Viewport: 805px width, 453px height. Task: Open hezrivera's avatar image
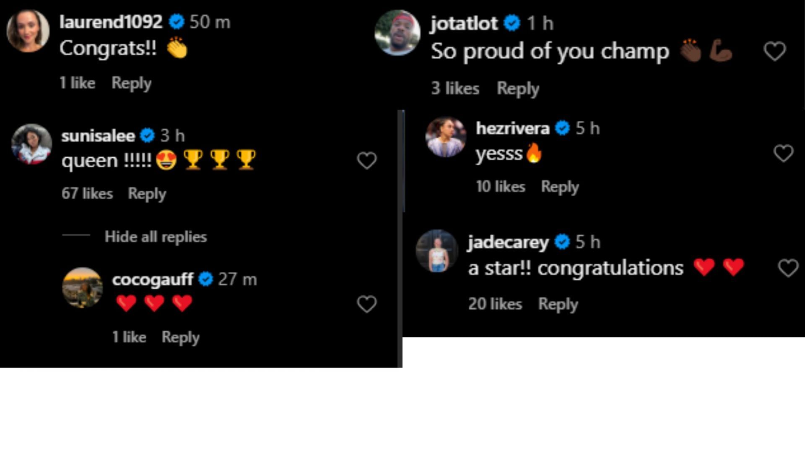pos(446,137)
